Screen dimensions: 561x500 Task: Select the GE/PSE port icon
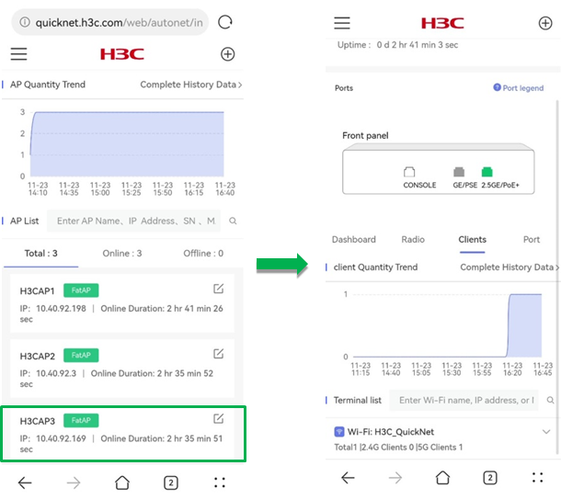coord(459,172)
